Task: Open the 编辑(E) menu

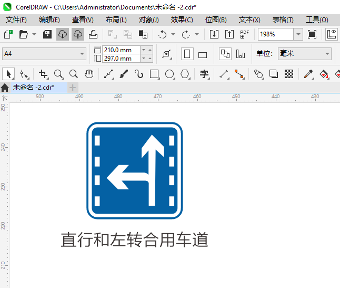Action: click(x=49, y=20)
